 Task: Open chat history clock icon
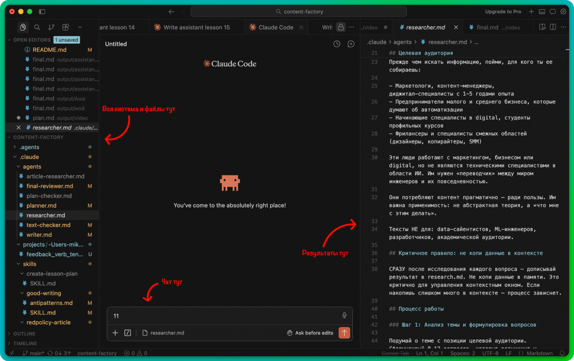(x=337, y=44)
